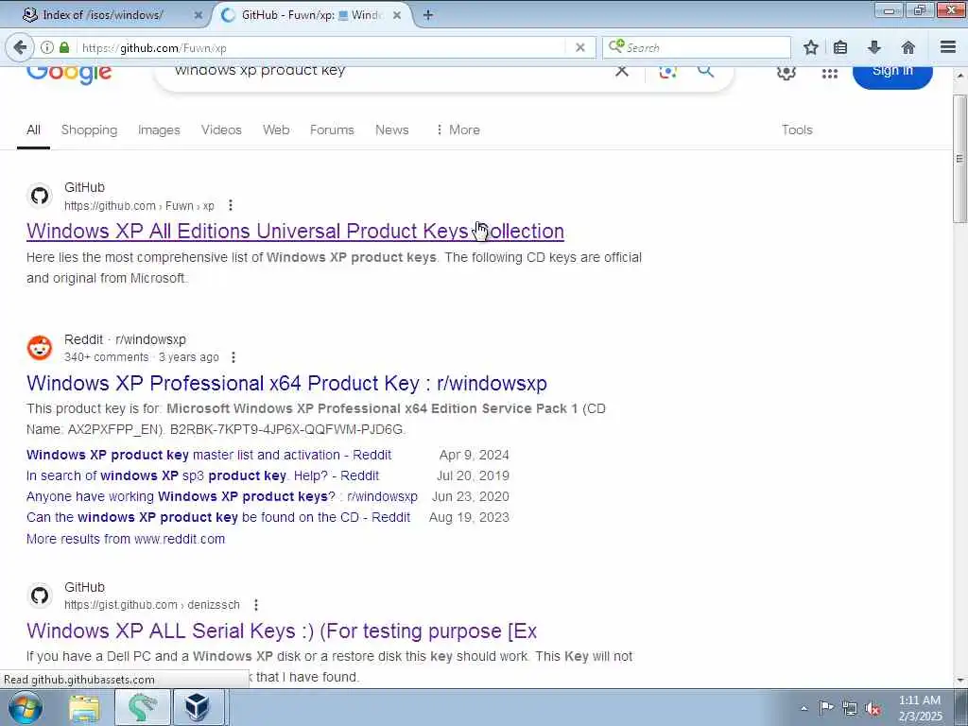Open the Action Center flag icon
The height and width of the screenshot is (726, 968).
826,708
